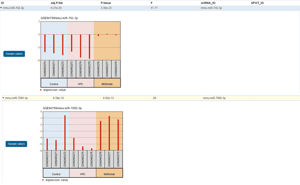Click the mmu-miR-702-3p miRNA_ID cell

tap(211, 8)
